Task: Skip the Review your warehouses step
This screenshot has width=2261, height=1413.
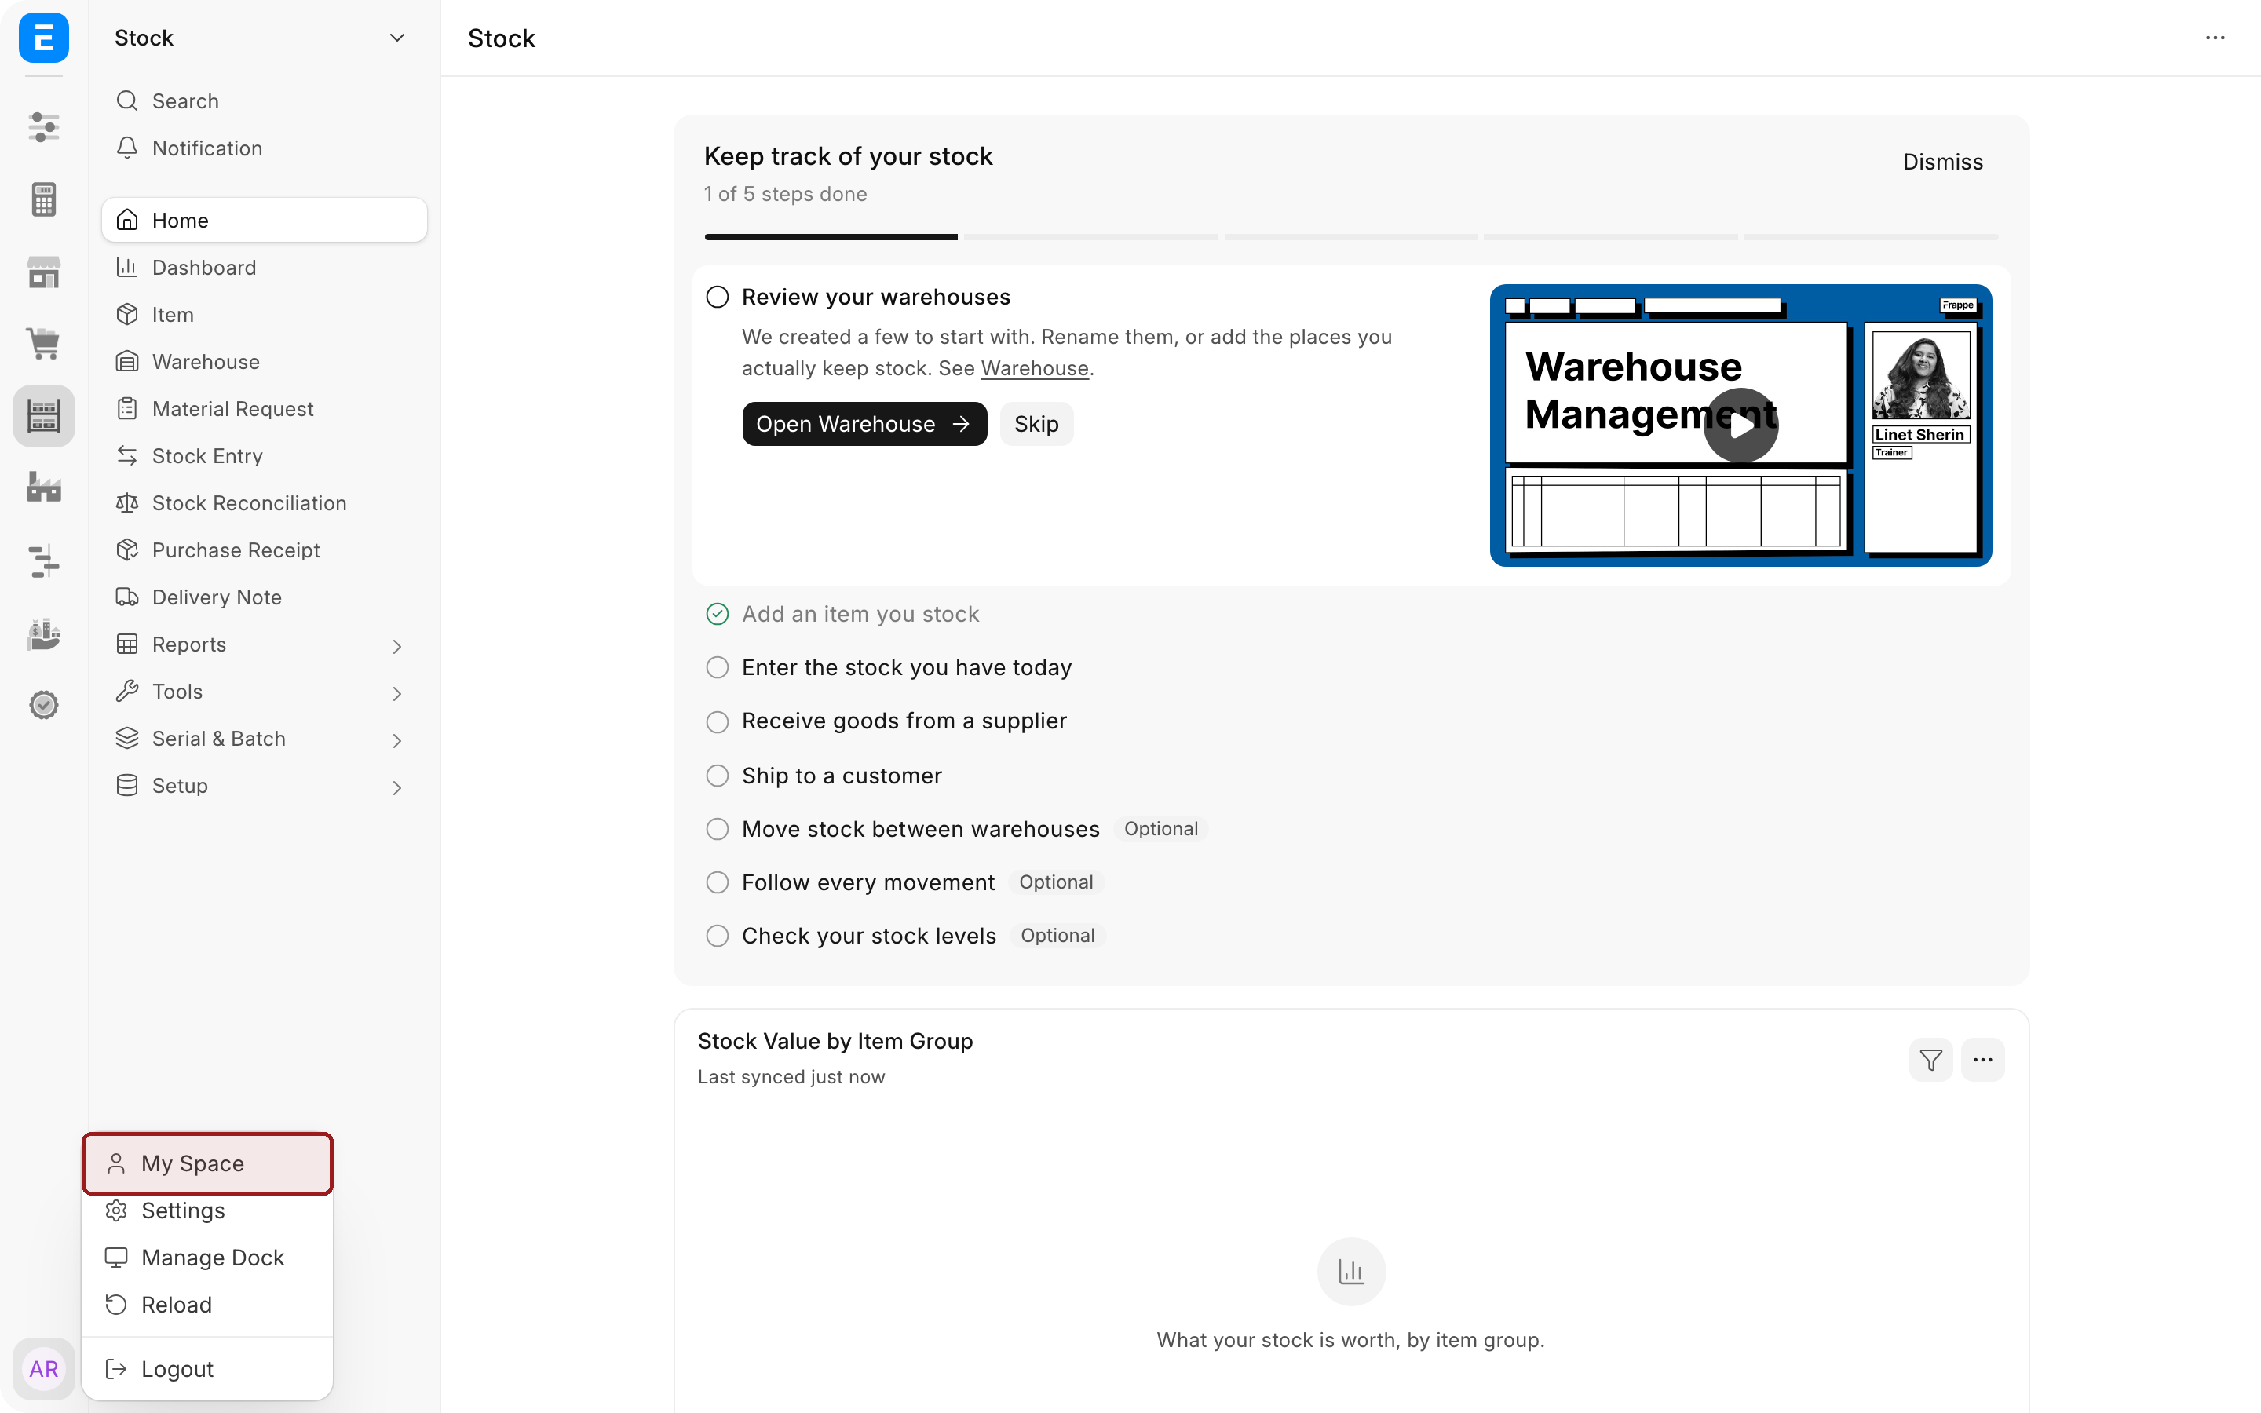Action: pyautogui.click(x=1036, y=424)
